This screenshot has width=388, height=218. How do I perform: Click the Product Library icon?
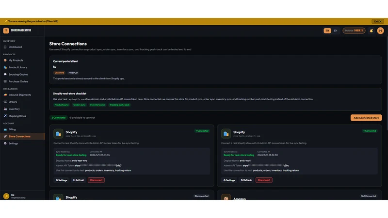click(5, 67)
